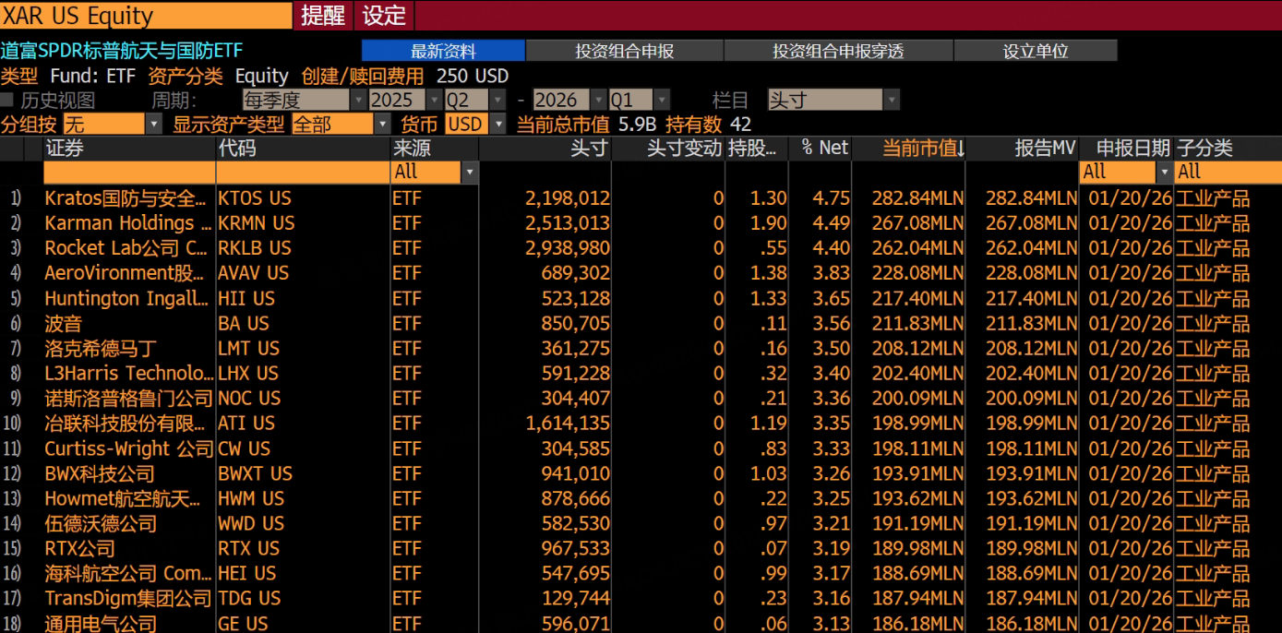The height and width of the screenshot is (633, 1282).
Task: Click the 提醒 button
Action: coord(323,15)
